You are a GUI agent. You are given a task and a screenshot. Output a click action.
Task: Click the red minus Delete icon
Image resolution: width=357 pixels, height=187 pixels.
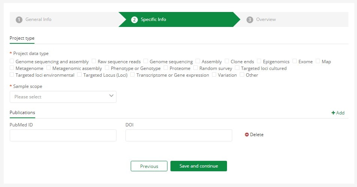[247, 135]
